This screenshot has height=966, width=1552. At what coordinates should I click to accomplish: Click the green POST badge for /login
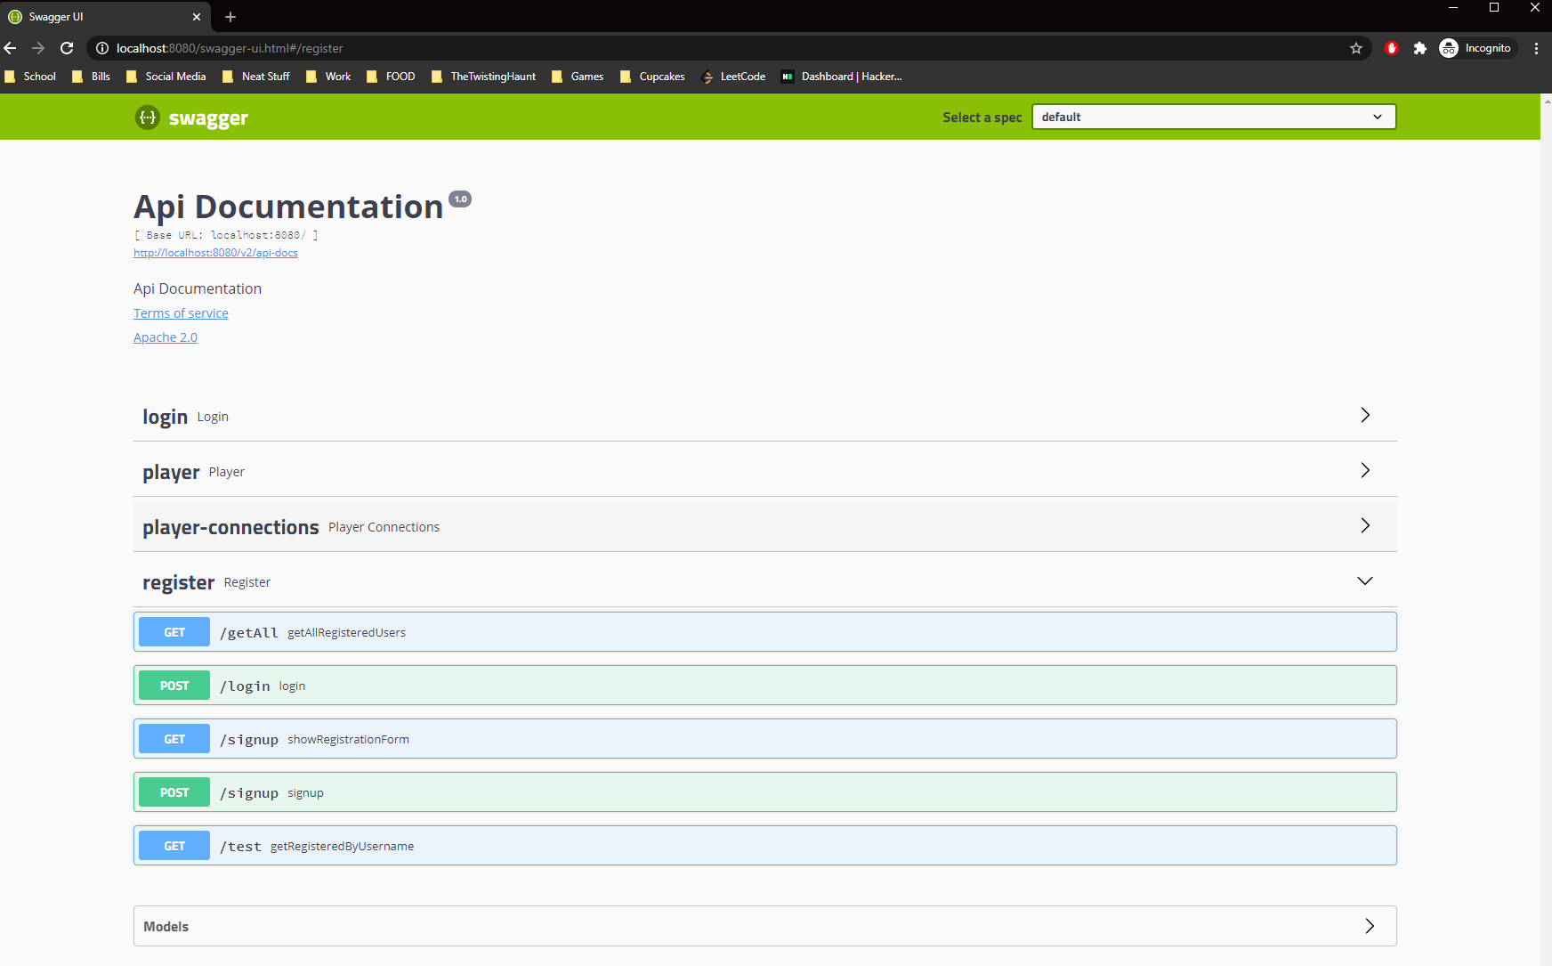click(x=174, y=686)
